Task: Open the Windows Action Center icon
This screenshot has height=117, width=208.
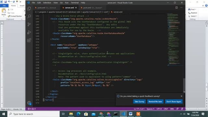Action: (x=203, y=114)
